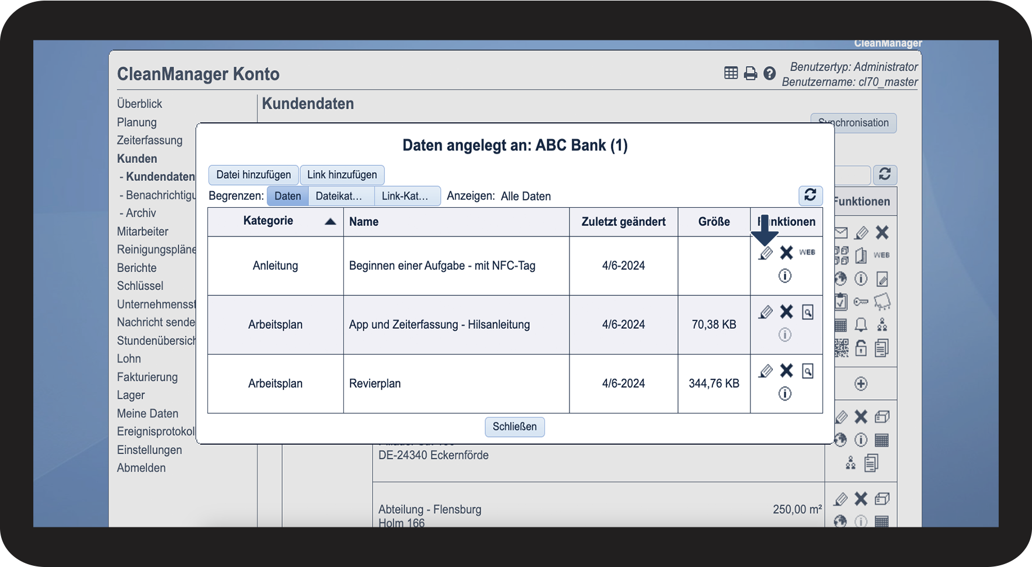Click the table grid icon in header

(731, 73)
